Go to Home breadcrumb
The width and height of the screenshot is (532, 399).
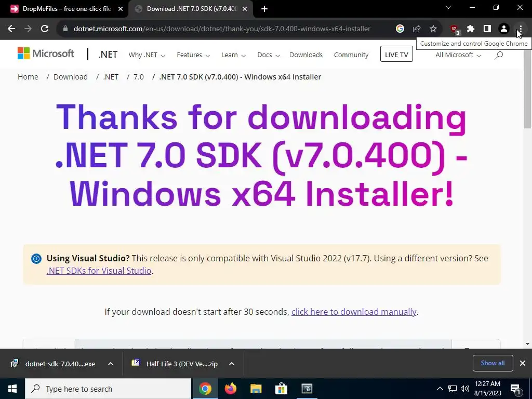click(28, 77)
